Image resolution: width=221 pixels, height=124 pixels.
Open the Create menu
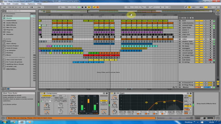16,4
